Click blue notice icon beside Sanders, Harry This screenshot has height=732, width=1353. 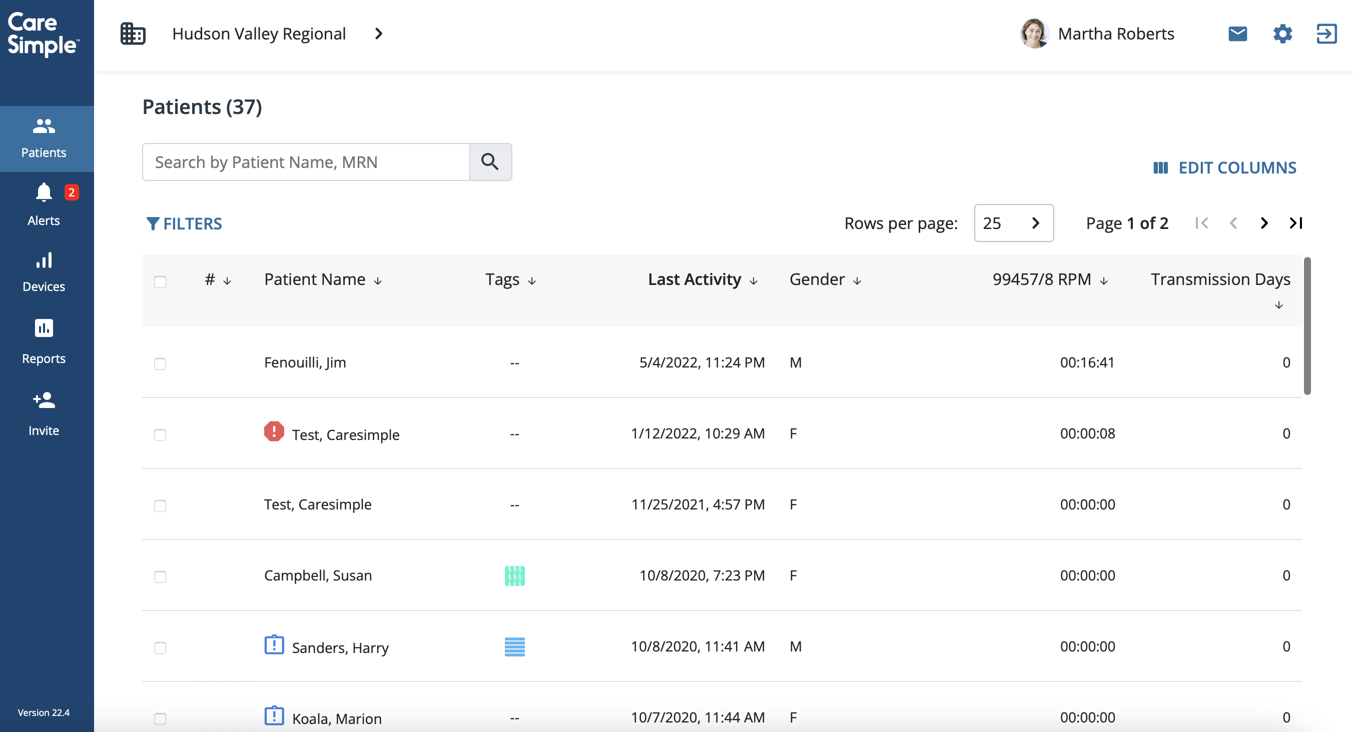(274, 644)
